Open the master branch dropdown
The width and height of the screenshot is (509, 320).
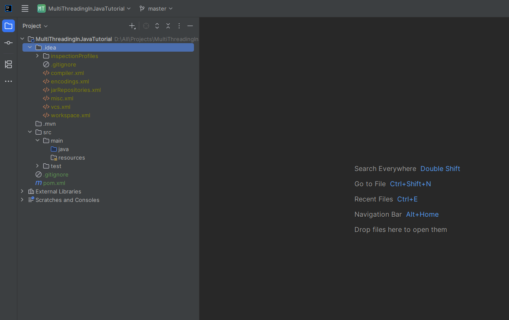pyautogui.click(x=156, y=8)
